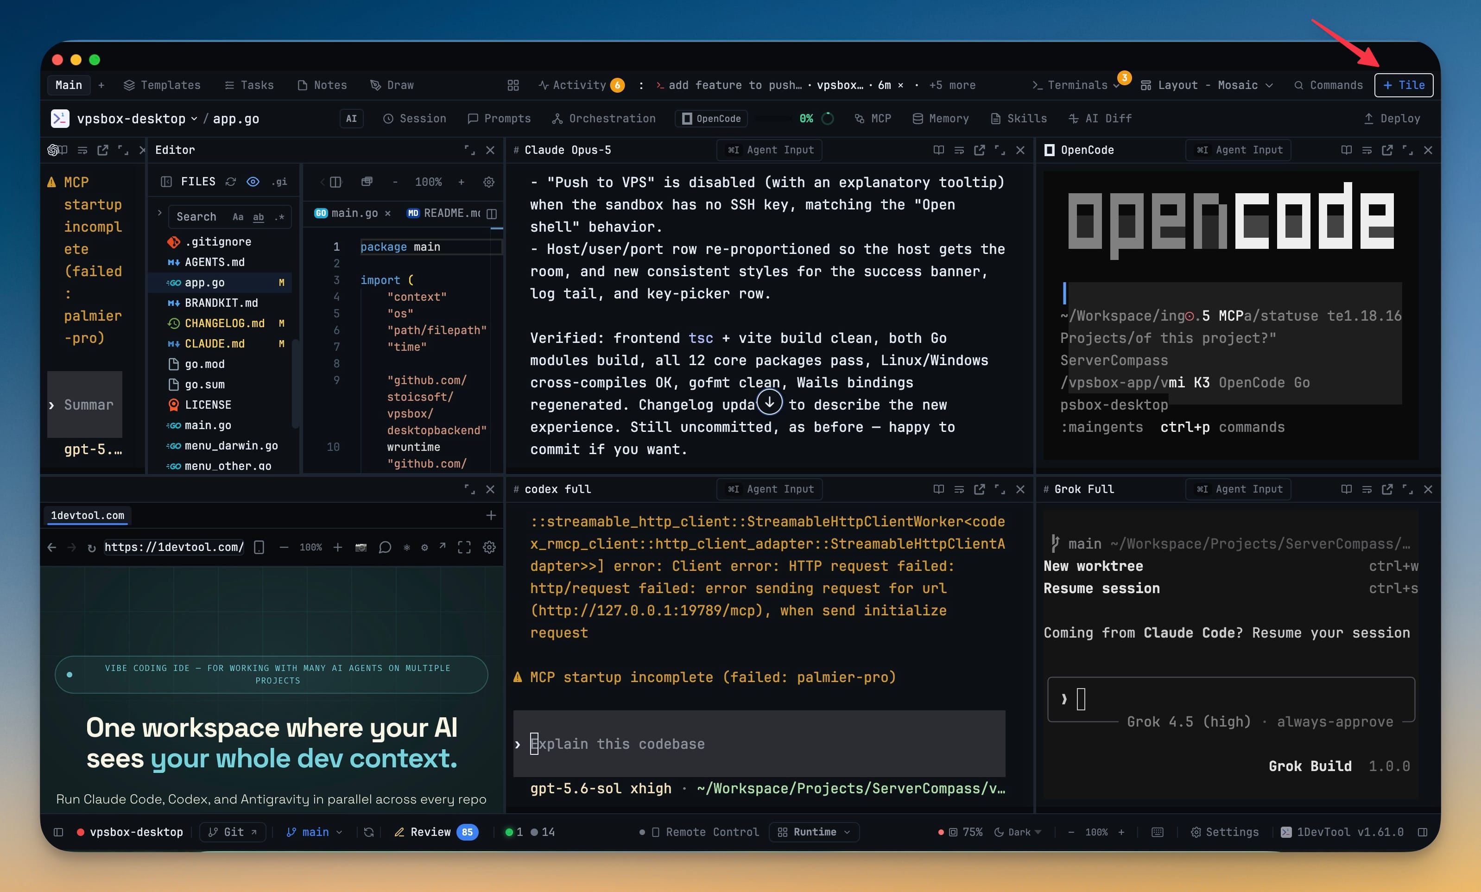
Task: Click the + Tile button
Action: (x=1404, y=85)
